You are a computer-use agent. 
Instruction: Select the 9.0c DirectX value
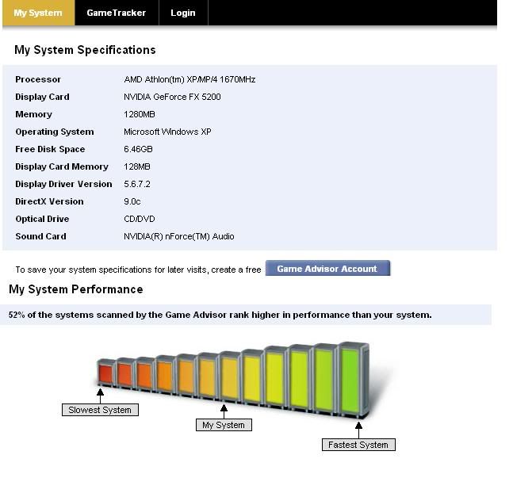[x=132, y=201]
